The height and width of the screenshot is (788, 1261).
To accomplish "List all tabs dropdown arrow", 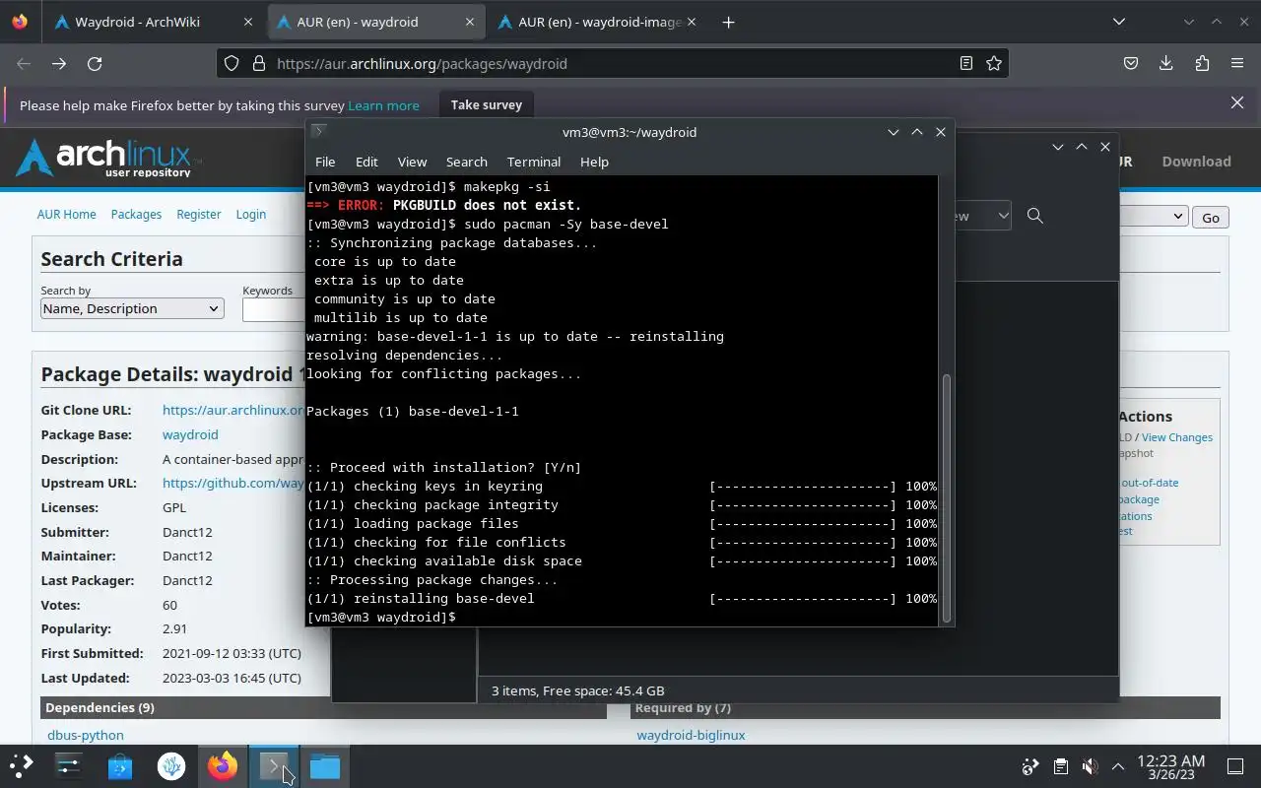I will tap(1119, 22).
